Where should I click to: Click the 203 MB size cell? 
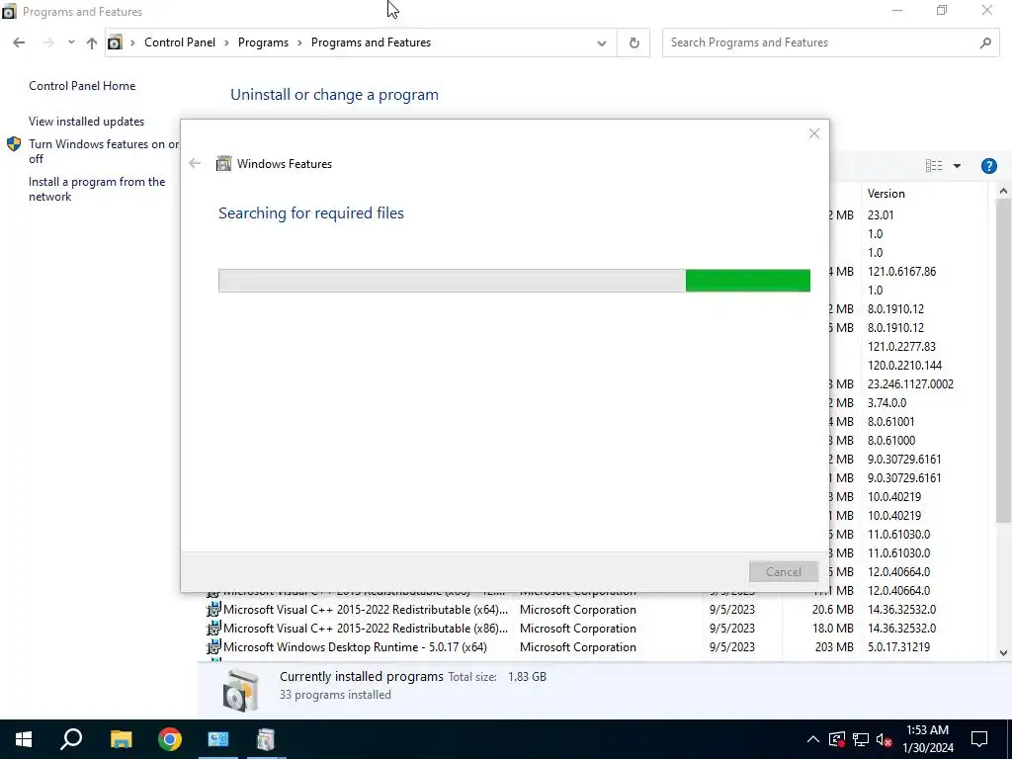834,646
